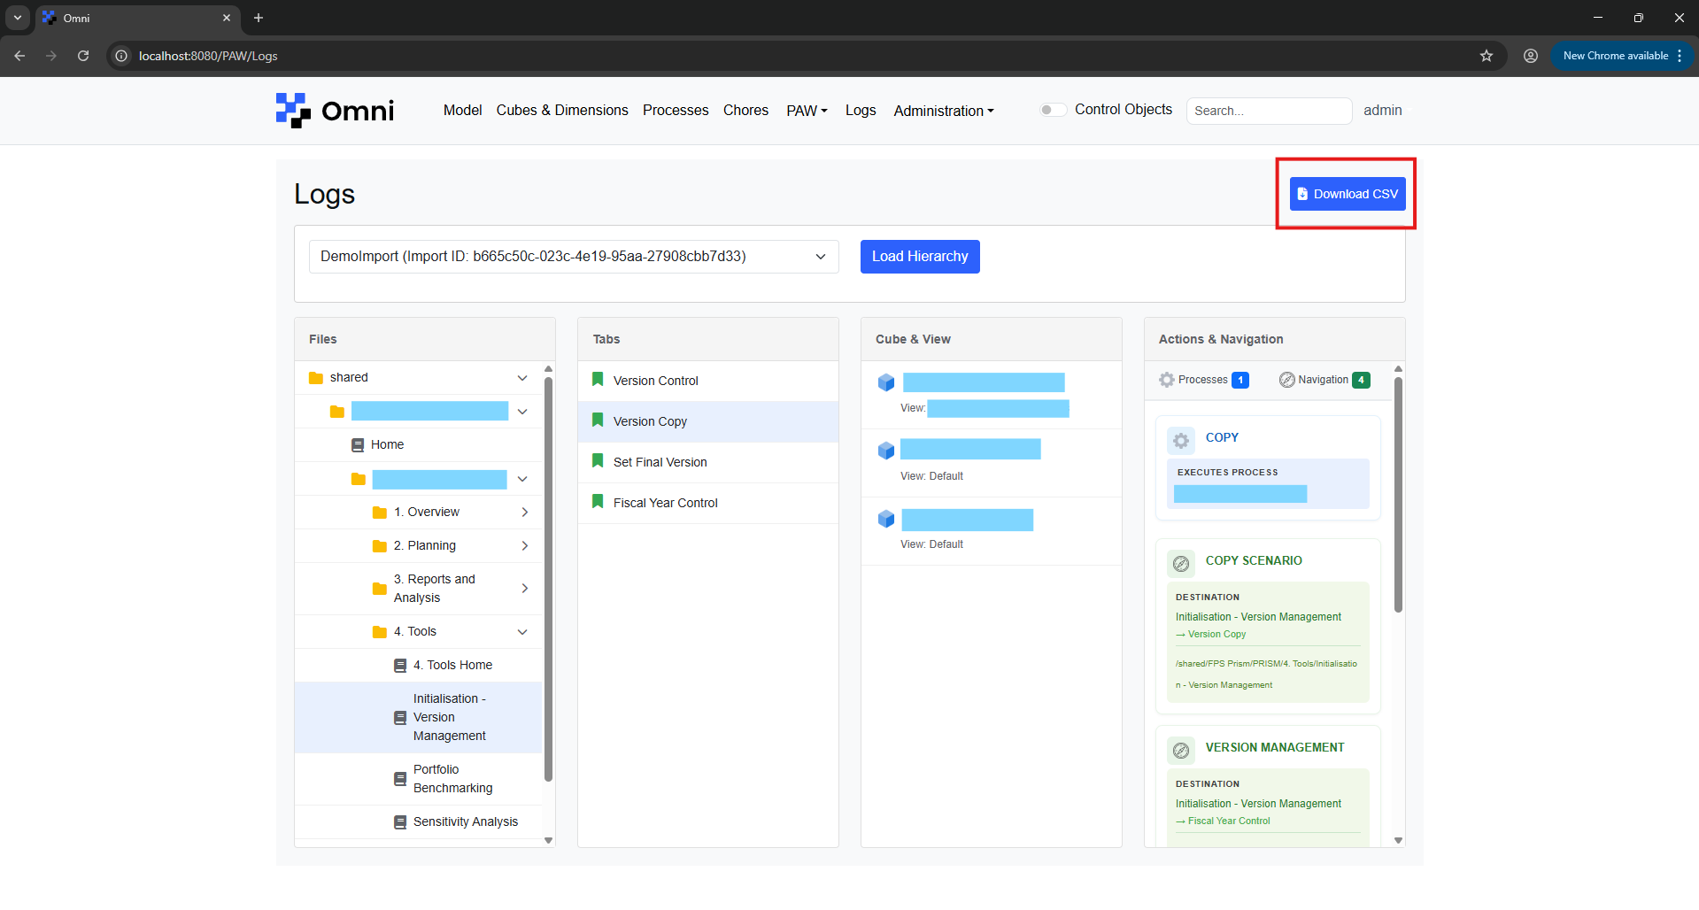1699x910 pixels.
Task: Switch to the Navigation tab with badge 4
Action: 1324,380
